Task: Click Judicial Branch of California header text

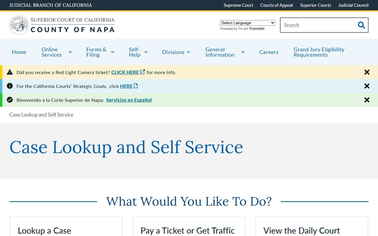Action: click(50, 5)
